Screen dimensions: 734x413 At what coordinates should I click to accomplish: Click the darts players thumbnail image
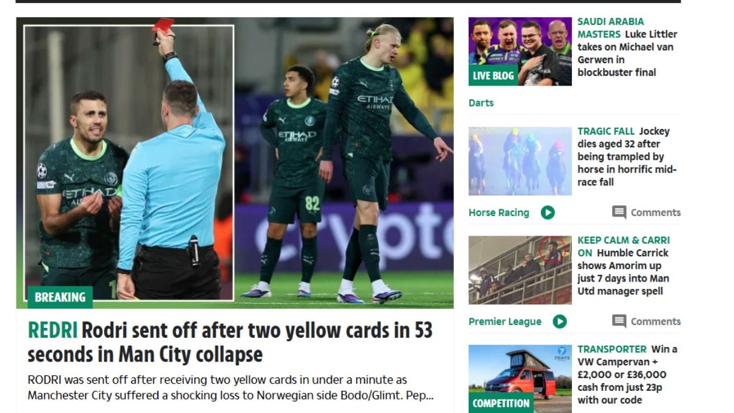pos(520,51)
